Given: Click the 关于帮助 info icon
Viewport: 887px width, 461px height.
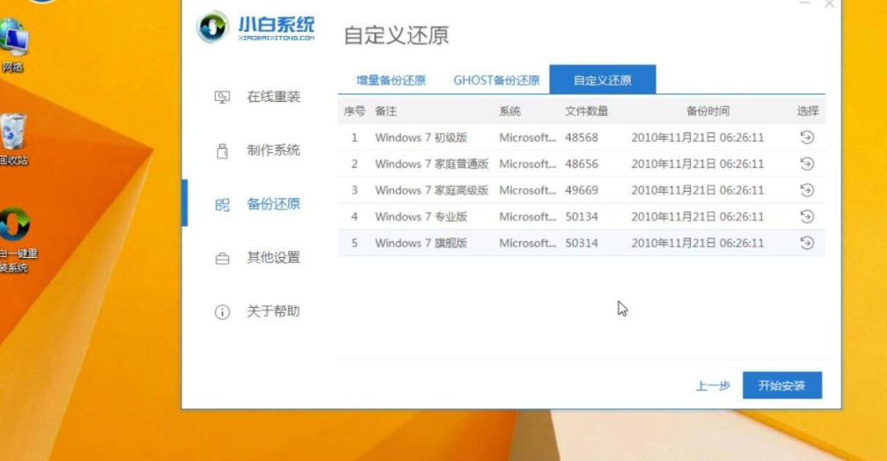Looking at the screenshot, I should (x=223, y=312).
